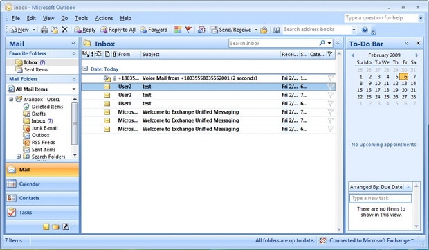
Task: Flag the last Welcome to Exchange message
Action: coord(331,130)
